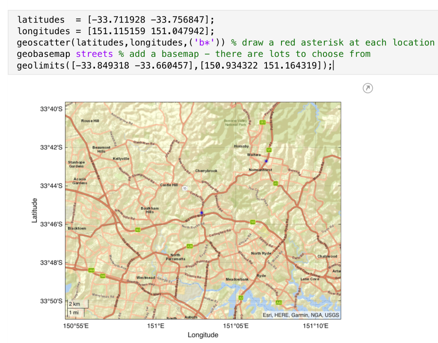Click the Berowra Valley National Park label
Image resolution: width=438 pixels, height=343 pixels.
point(236,123)
